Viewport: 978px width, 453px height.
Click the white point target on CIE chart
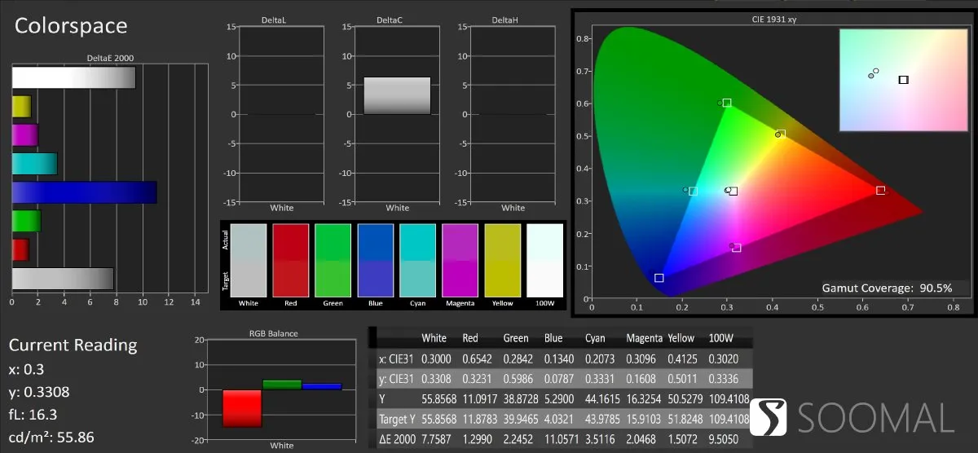(733, 191)
